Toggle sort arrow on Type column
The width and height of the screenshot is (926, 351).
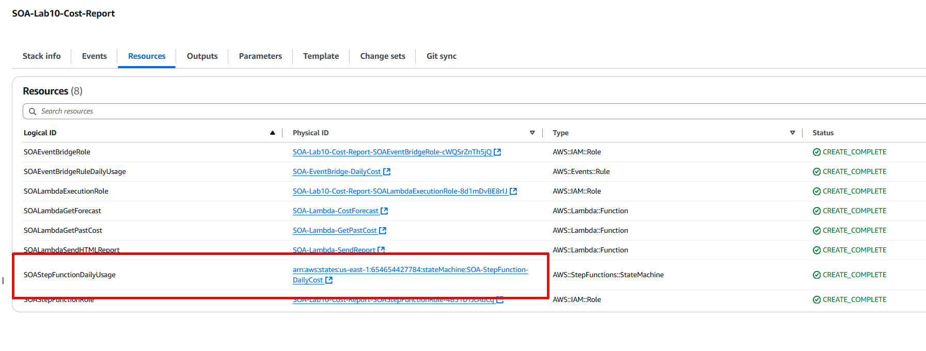pos(792,133)
